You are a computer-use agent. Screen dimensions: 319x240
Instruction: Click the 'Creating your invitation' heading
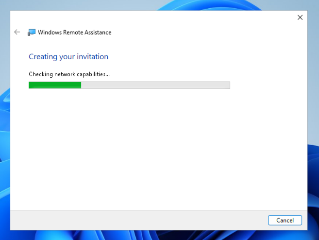click(68, 56)
